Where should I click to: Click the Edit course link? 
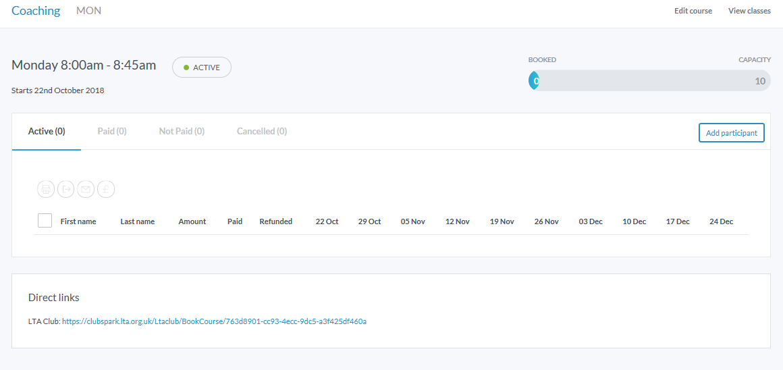pyautogui.click(x=693, y=11)
